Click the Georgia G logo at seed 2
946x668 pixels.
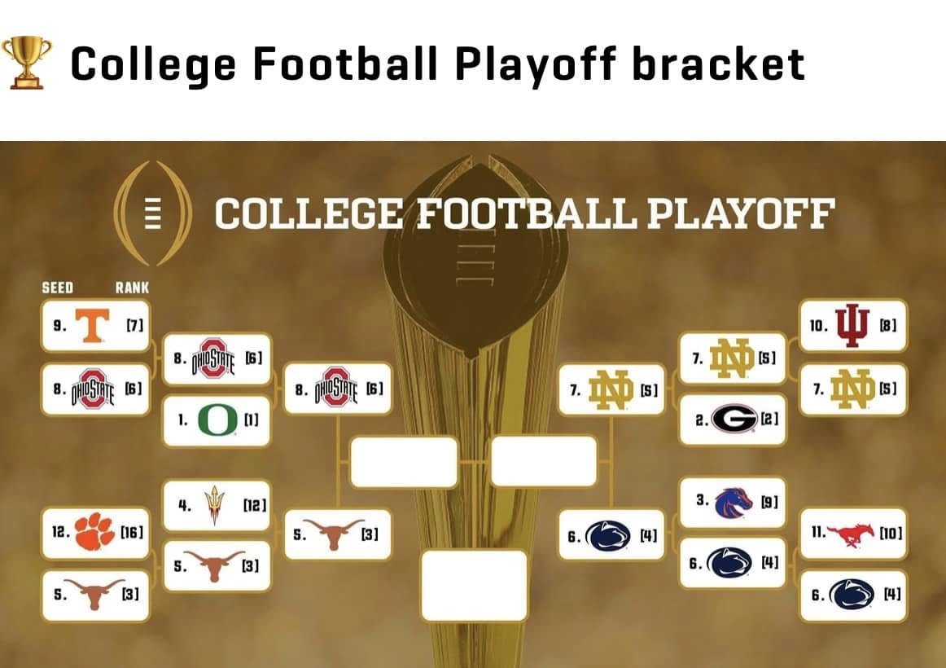point(734,419)
